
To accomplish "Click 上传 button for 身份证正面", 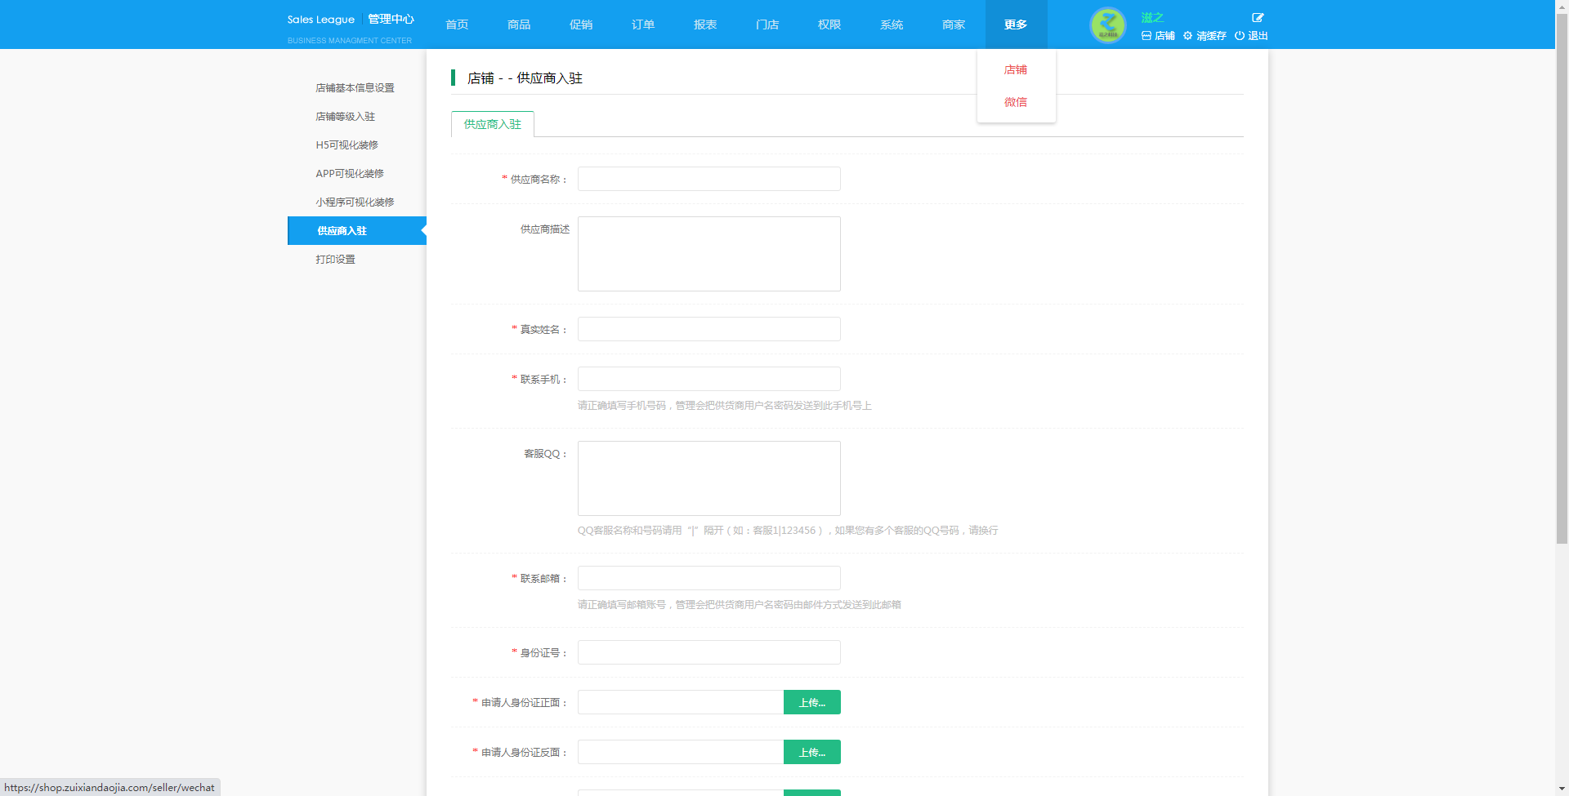I will [x=812, y=702].
